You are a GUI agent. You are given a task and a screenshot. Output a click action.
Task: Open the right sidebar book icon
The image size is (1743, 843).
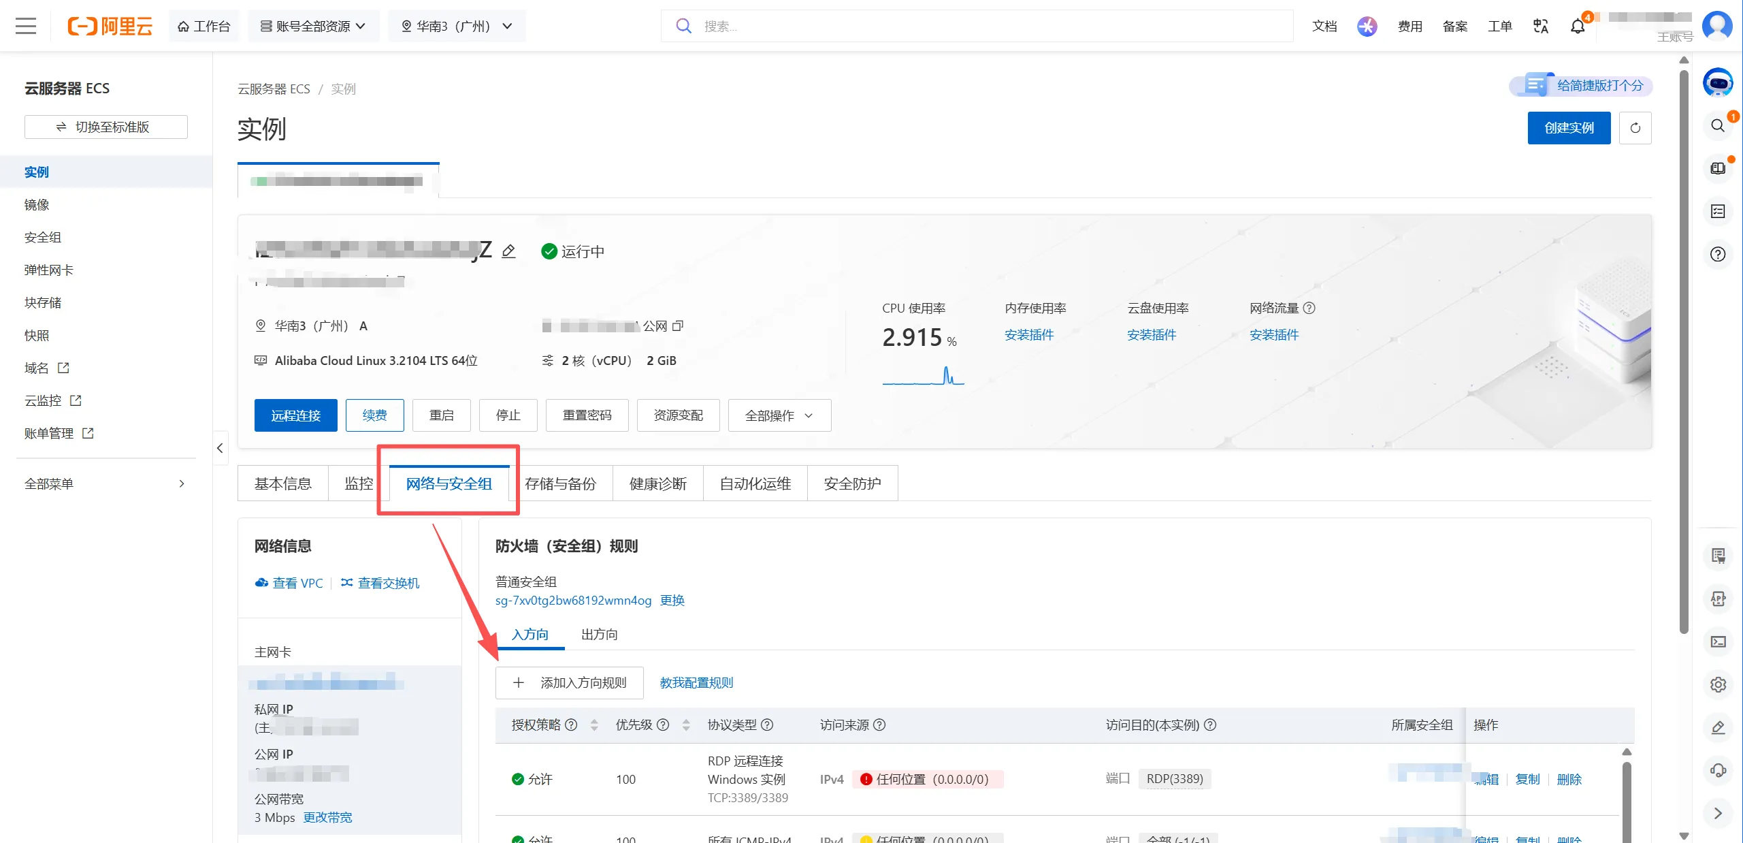(1718, 168)
